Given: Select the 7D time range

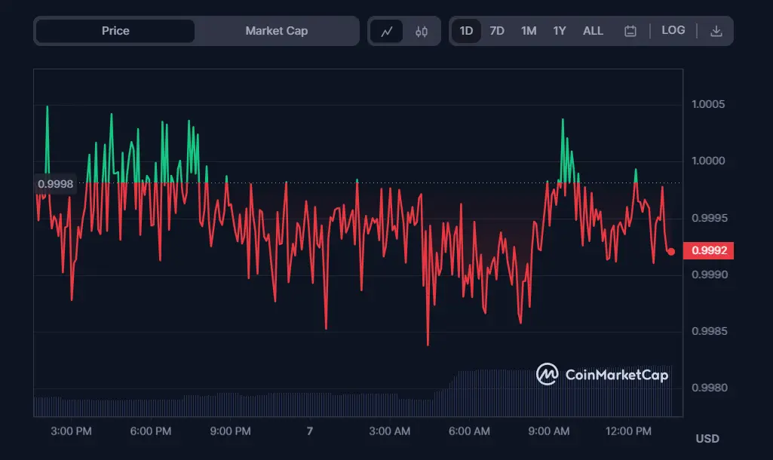Looking at the screenshot, I should 497,31.
